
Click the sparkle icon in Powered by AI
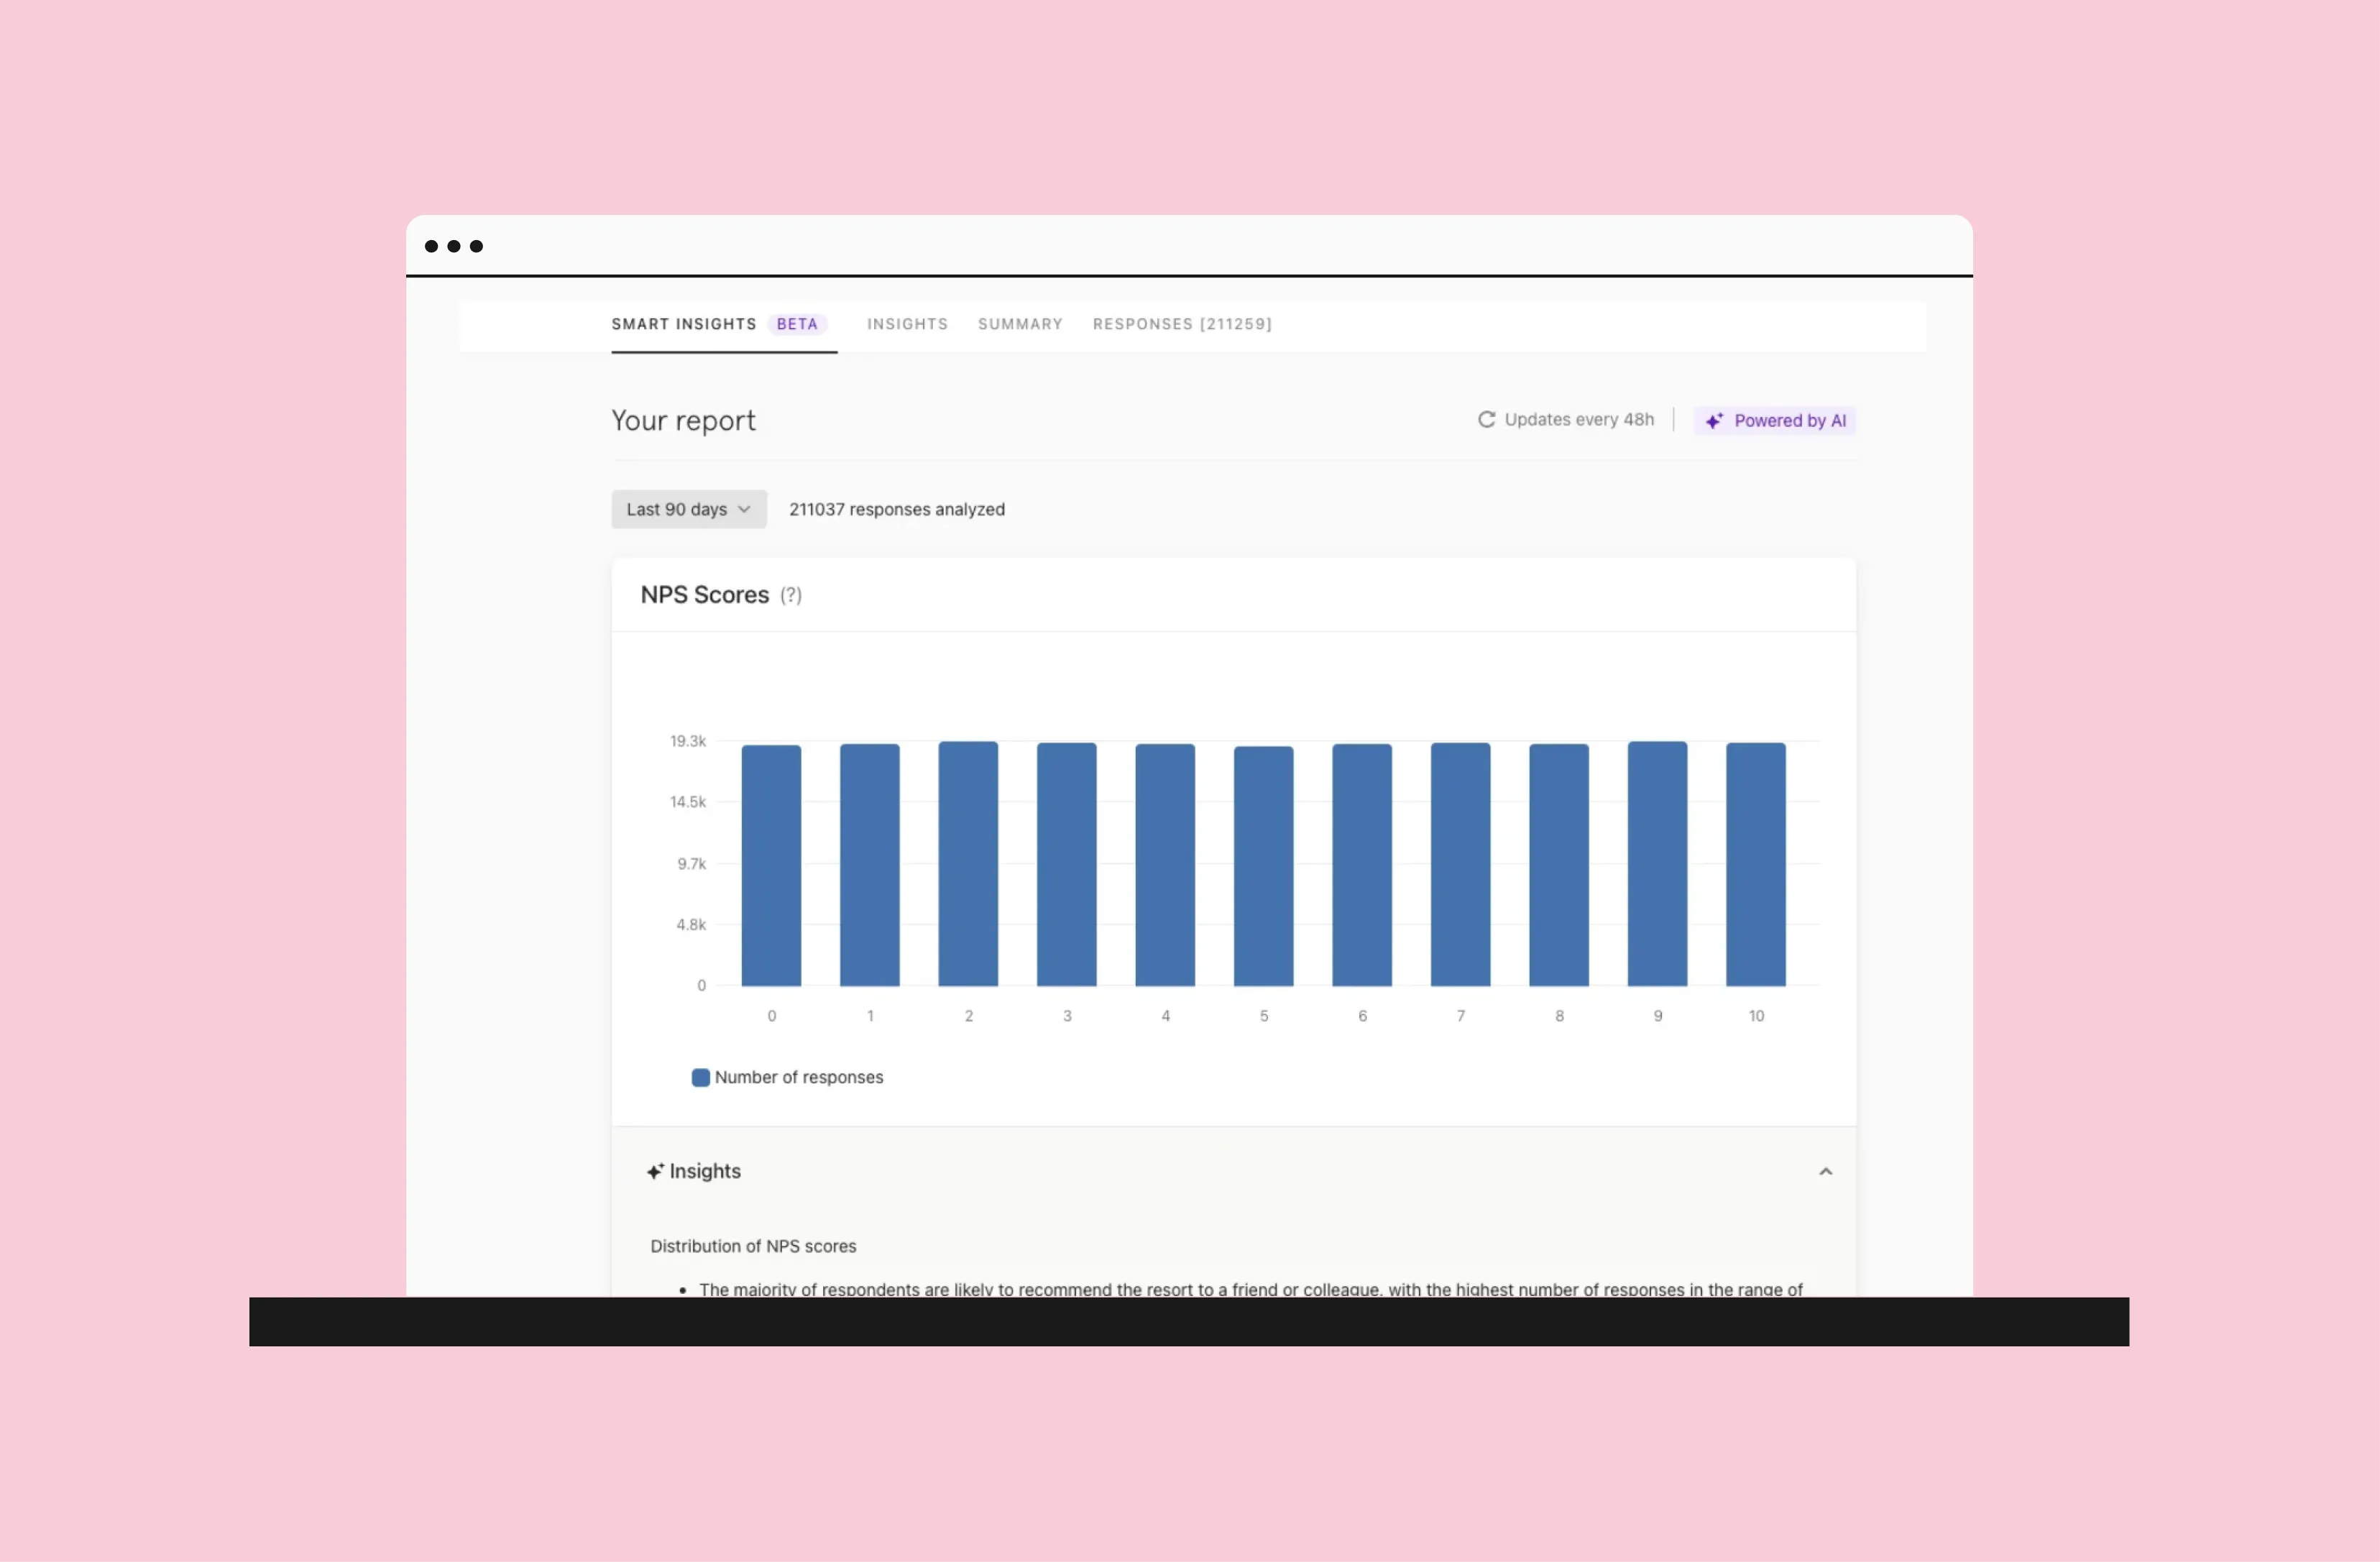1714,421
